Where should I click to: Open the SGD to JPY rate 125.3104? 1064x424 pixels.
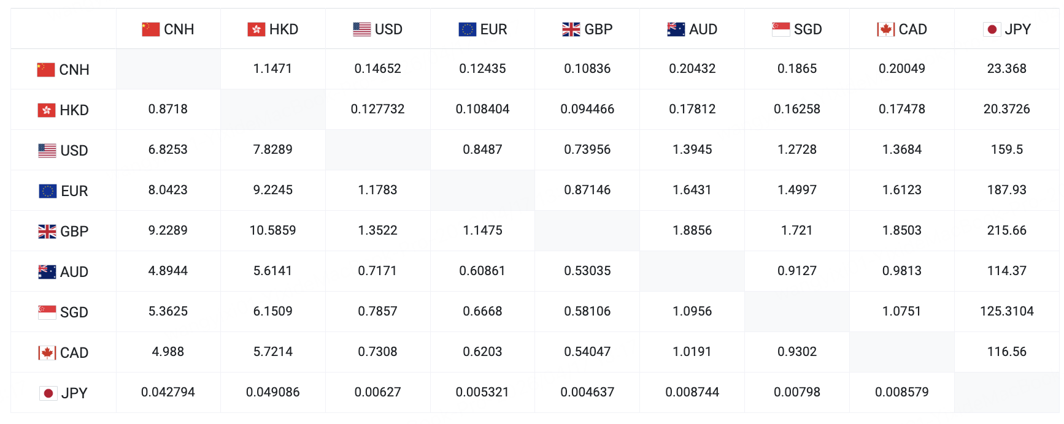1006,311
